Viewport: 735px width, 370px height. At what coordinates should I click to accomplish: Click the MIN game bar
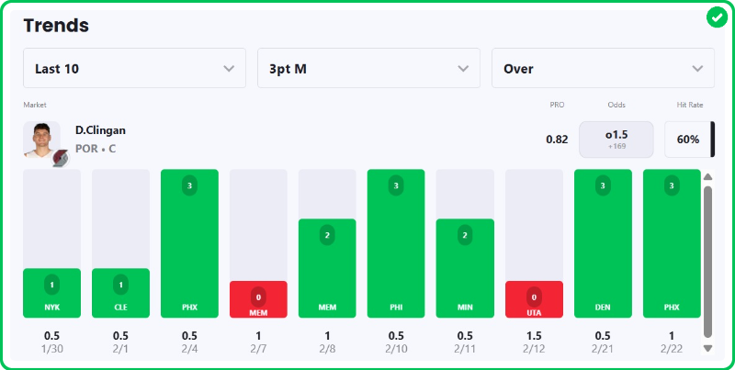(465, 267)
